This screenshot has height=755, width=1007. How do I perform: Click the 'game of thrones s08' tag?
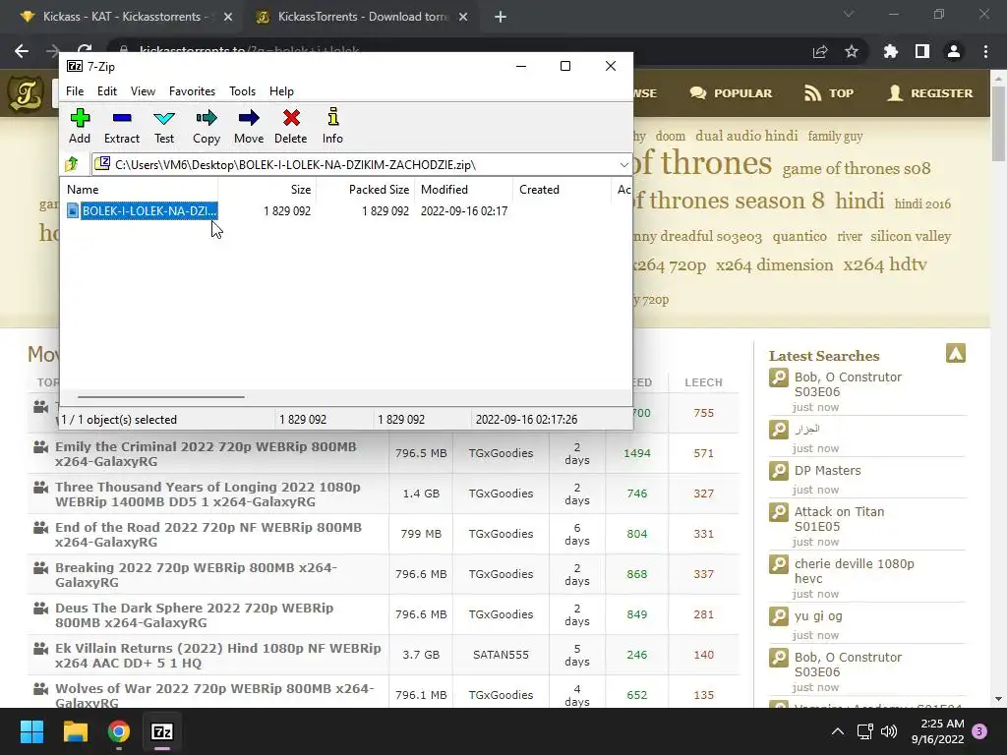tap(857, 168)
